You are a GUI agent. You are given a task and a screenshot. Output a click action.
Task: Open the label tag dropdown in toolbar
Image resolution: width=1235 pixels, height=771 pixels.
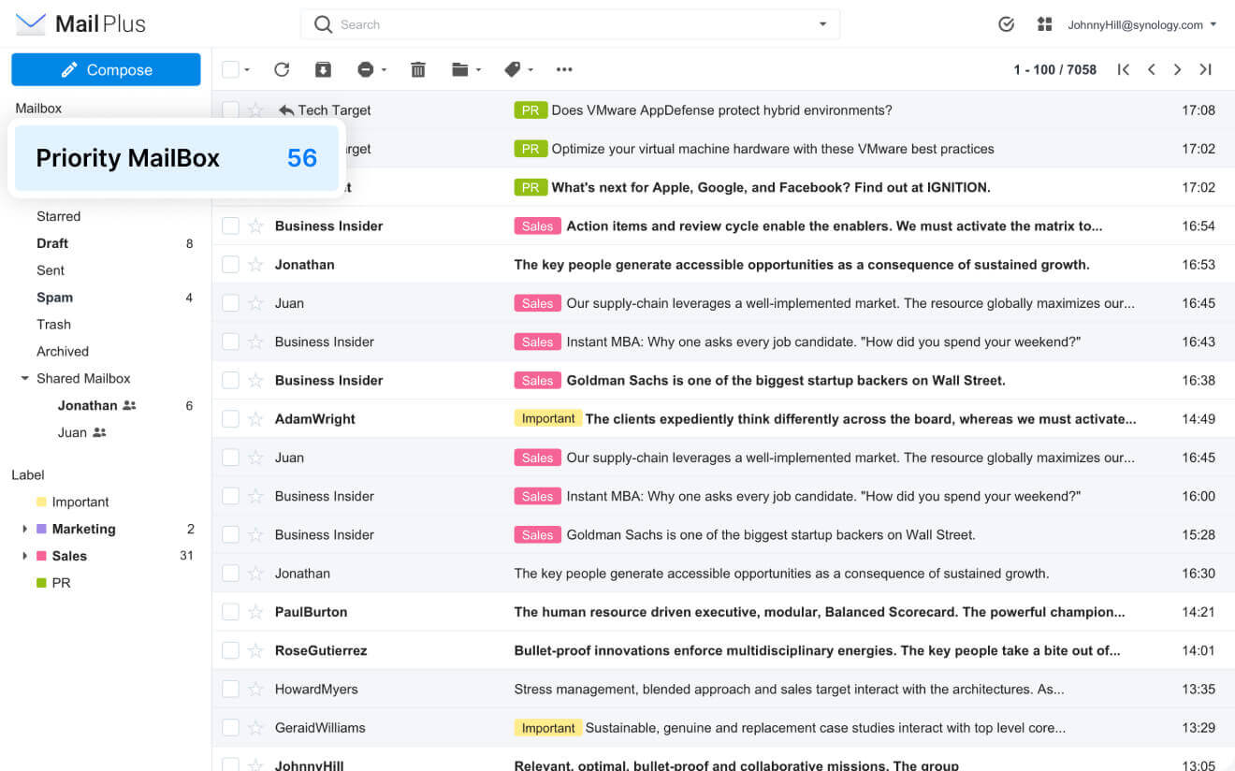click(x=518, y=69)
